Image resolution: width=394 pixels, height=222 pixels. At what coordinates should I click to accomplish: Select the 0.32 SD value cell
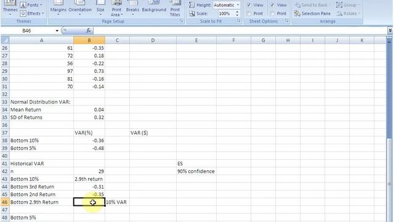89,117
